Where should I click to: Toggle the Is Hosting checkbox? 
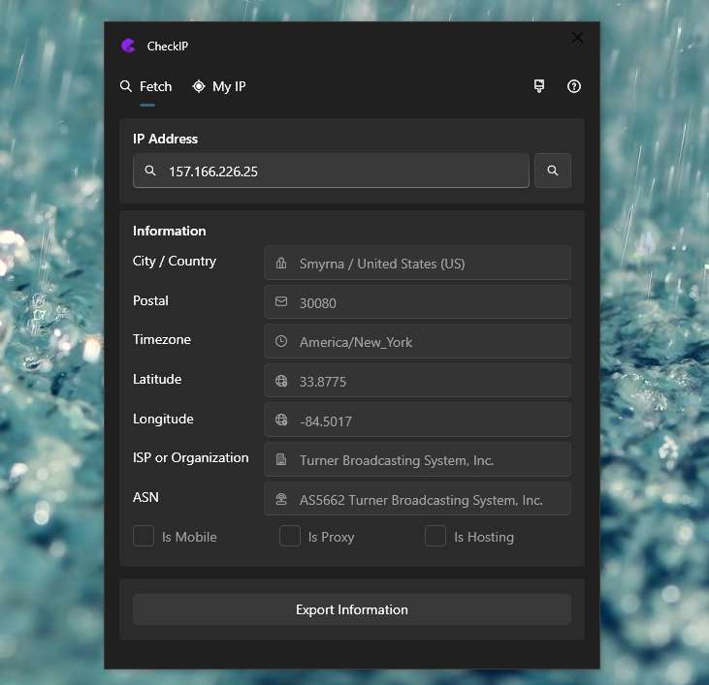[x=435, y=536]
